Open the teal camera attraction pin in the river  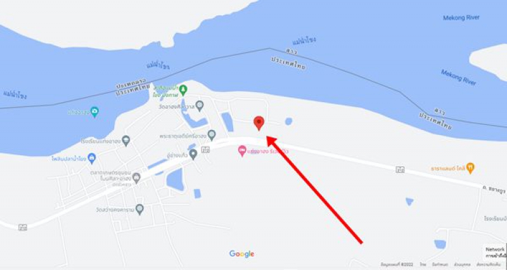(x=94, y=112)
